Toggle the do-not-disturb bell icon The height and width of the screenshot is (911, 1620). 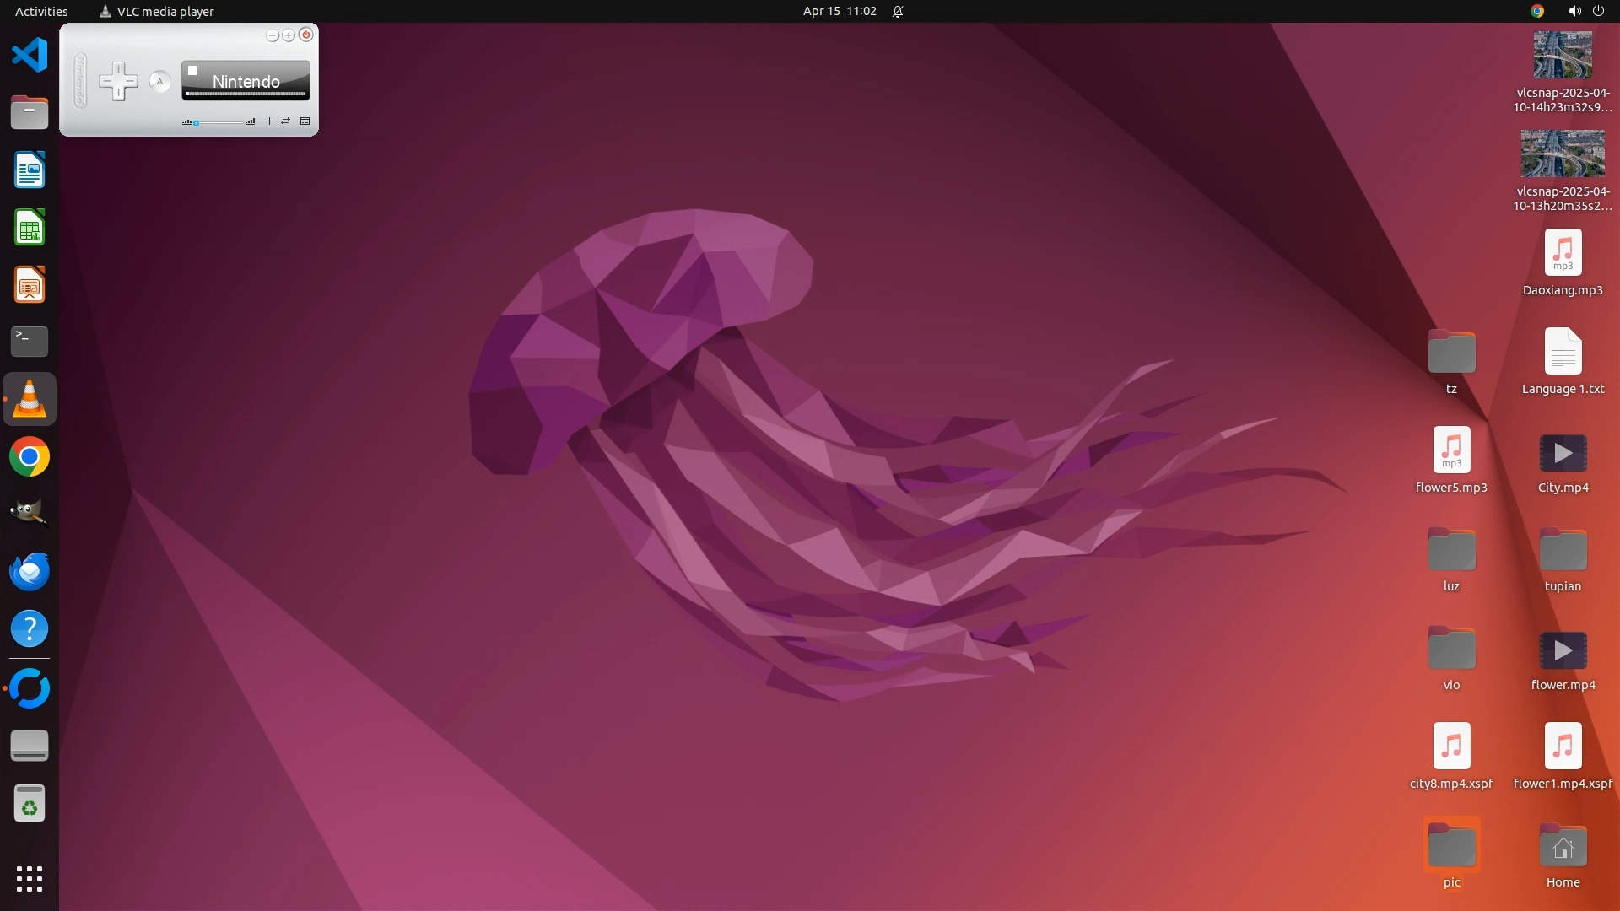click(898, 11)
